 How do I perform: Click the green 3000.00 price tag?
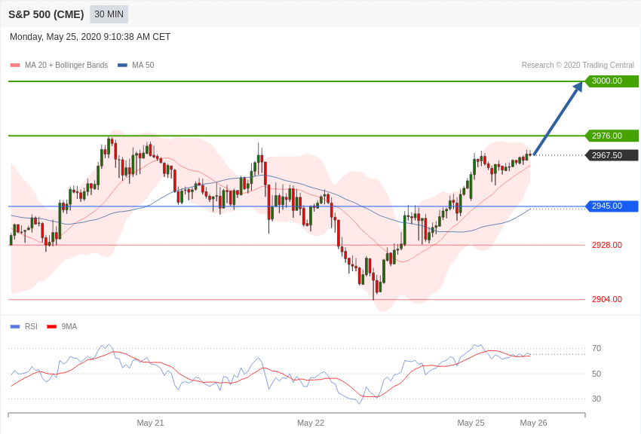coord(612,81)
